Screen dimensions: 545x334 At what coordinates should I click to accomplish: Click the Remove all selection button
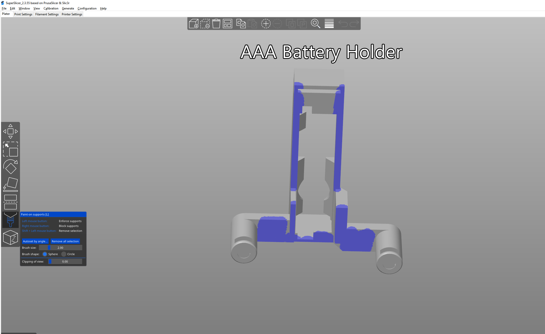[x=65, y=241]
